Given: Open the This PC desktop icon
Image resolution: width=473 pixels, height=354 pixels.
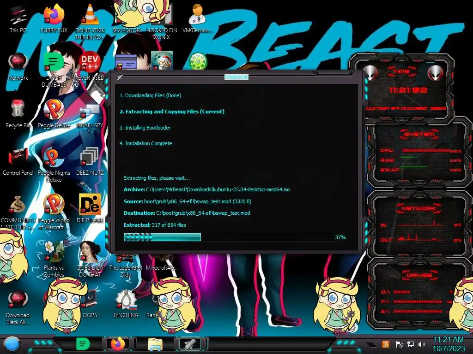Looking at the screenshot, I should point(18,18).
